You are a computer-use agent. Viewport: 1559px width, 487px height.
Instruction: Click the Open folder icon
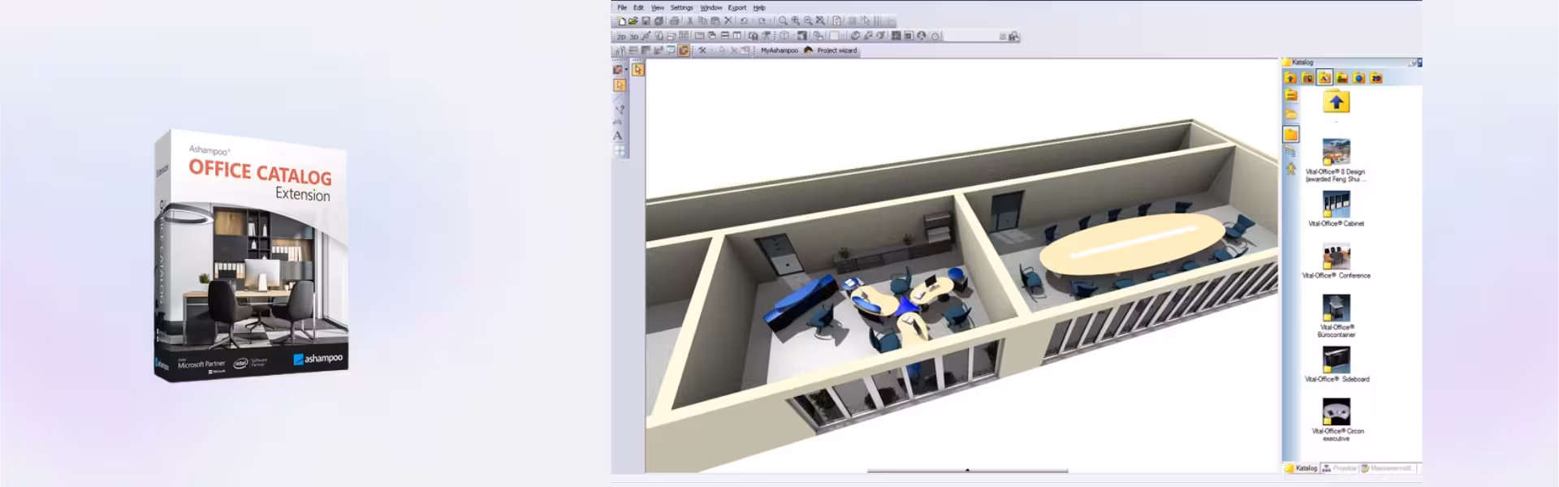(x=633, y=21)
